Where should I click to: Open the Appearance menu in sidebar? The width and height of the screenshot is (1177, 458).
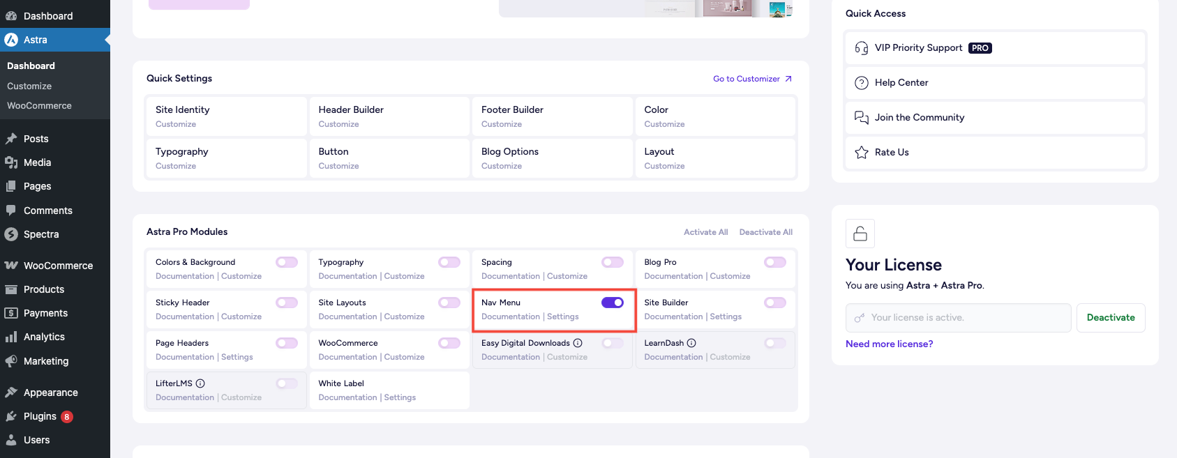click(50, 392)
